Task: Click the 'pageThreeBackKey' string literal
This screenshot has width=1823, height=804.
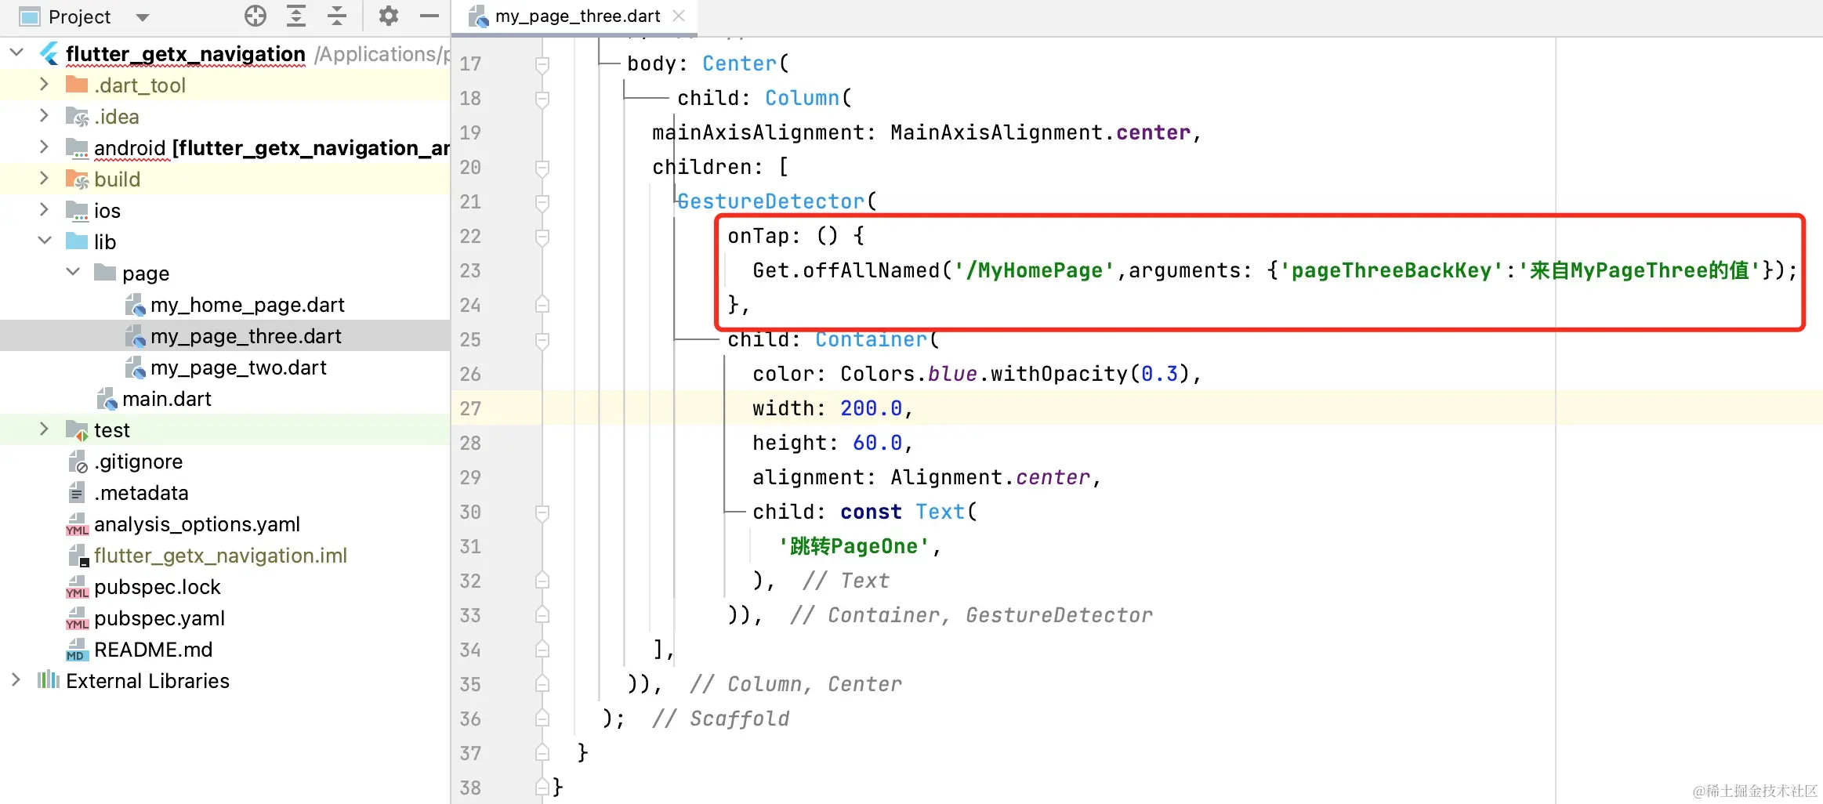Action: tap(1391, 270)
